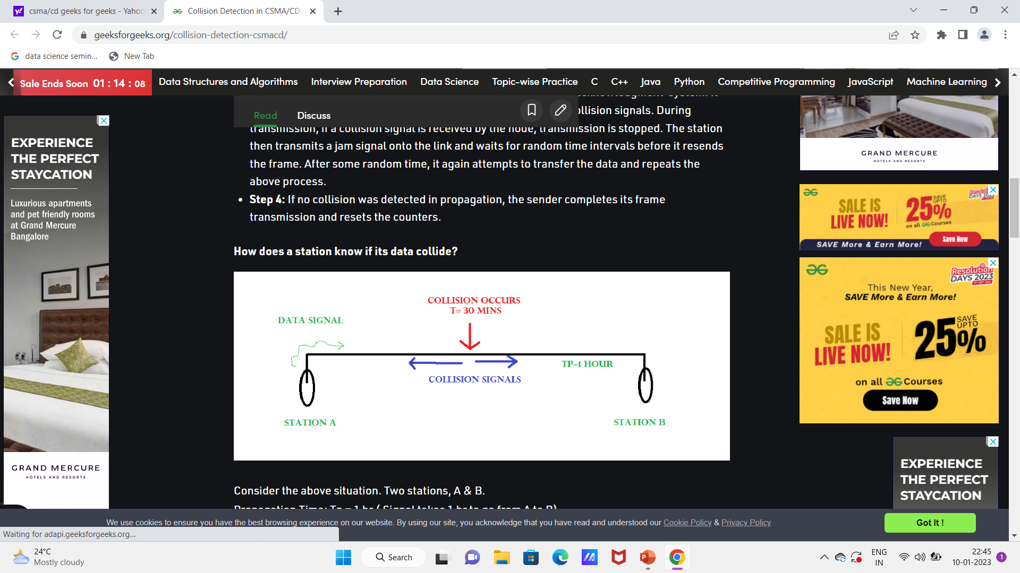Open Topic-wise Practice menu
Viewport: 1020px width, 573px height.
pyautogui.click(x=534, y=82)
